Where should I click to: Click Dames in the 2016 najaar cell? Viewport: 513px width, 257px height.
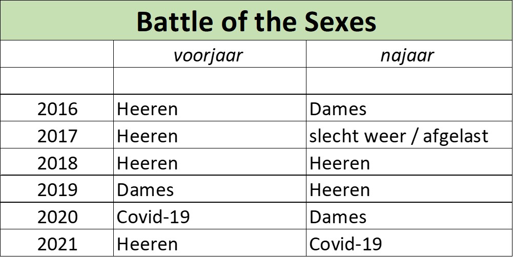pos(338,109)
